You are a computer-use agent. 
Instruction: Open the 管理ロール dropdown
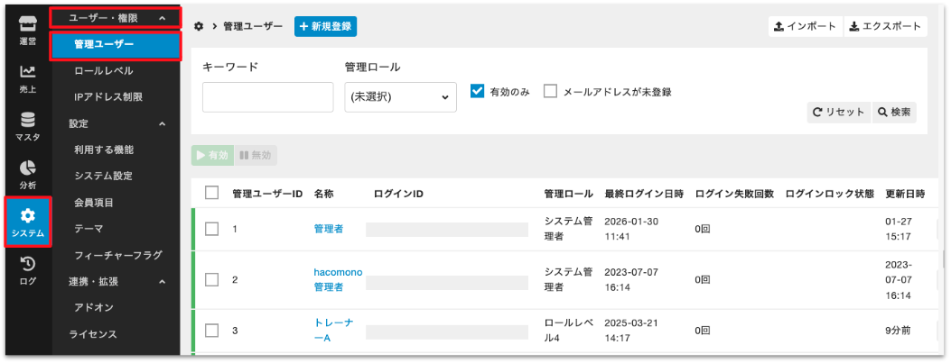pos(400,96)
